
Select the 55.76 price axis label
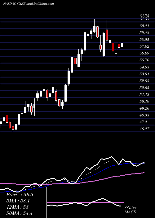click(x=144, y=60)
